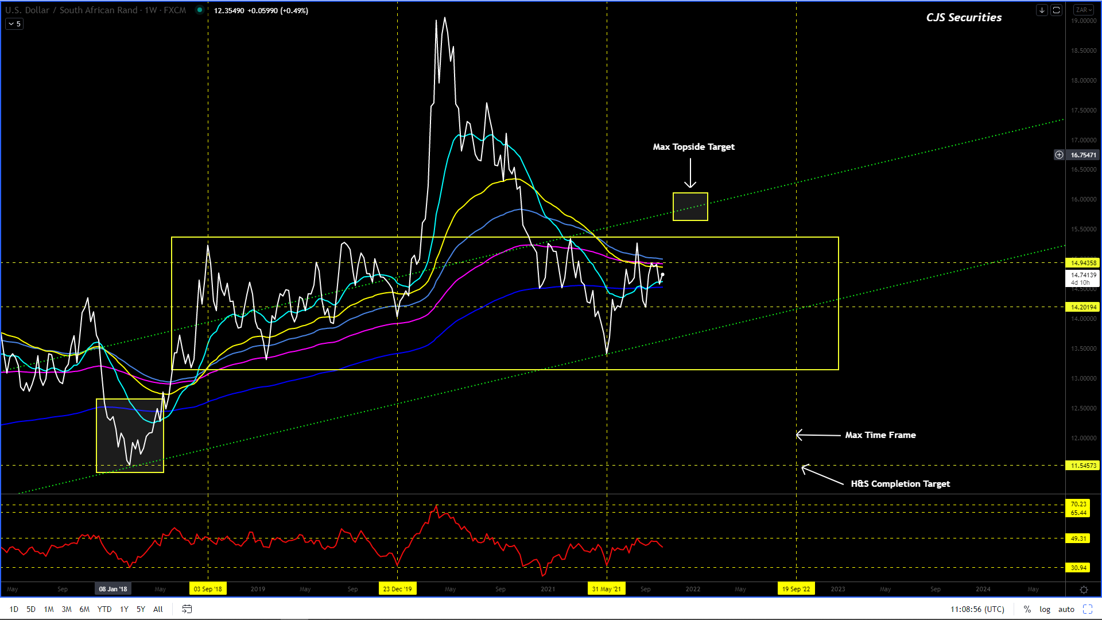Open the ZAR currency dropdown
1102x620 pixels.
[1084, 10]
